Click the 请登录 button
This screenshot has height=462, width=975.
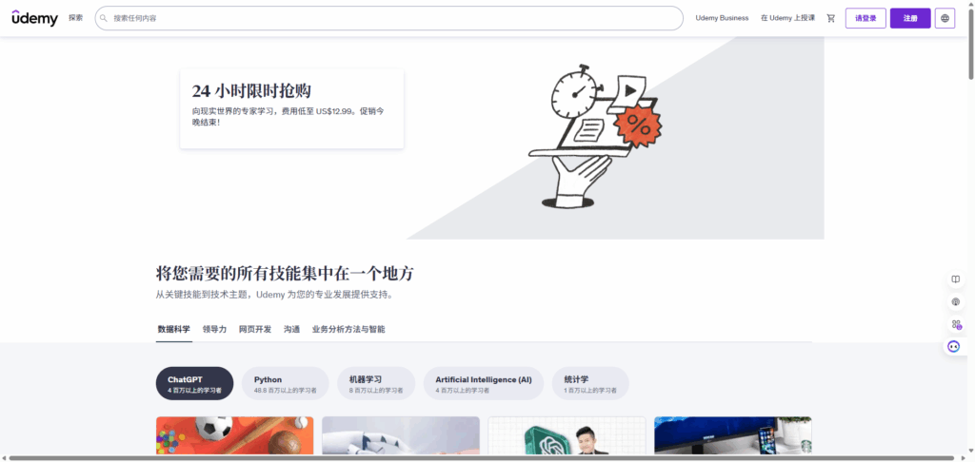tap(866, 19)
